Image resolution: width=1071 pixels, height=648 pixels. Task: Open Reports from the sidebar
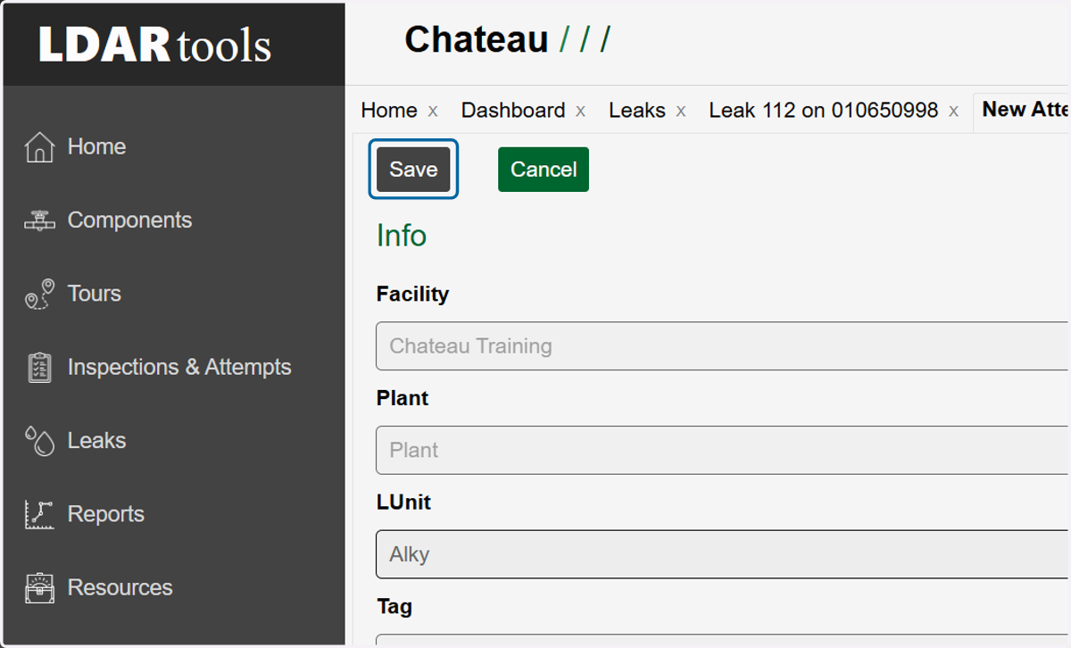[x=105, y=514]
